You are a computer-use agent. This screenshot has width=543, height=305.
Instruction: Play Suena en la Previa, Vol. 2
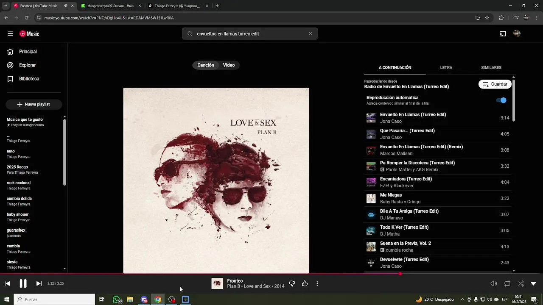[438, 247]
